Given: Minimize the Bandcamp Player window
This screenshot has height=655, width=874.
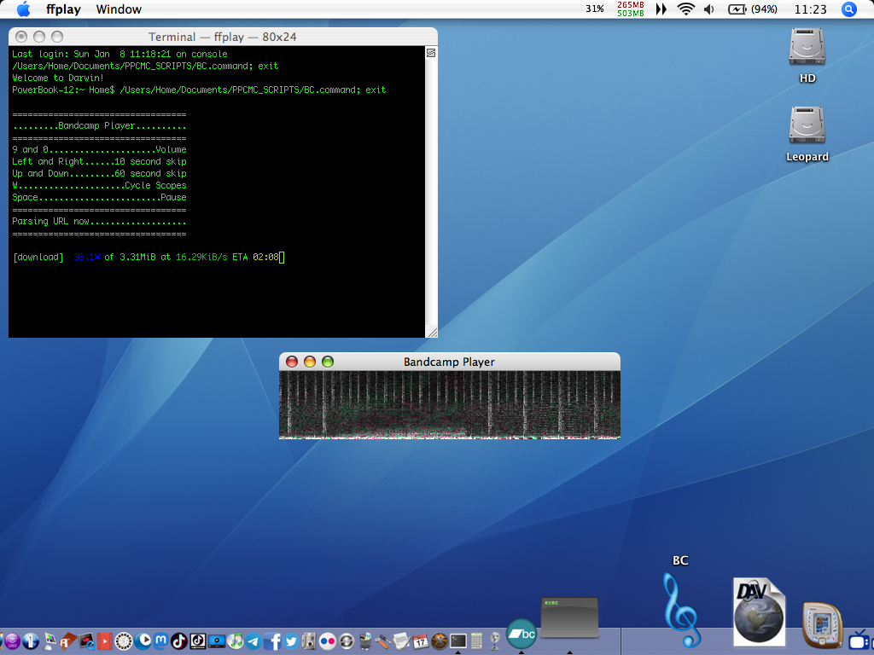Looking at the screenshot, I should [309, 362].
